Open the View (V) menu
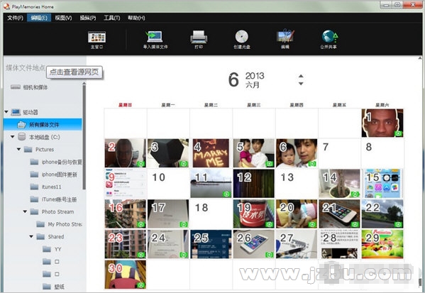 tap(63, 18)
